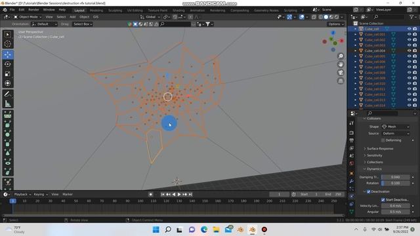This screenshot has height=236, width=420.
Task: Open the GIS menu
Action: click(96, 17)
